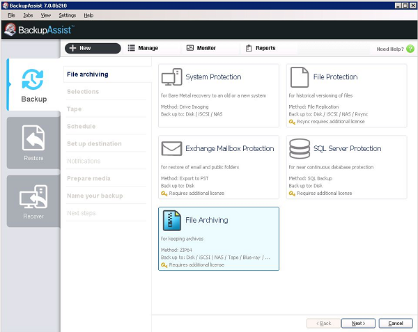Image resolution: width=418 pixels, height=332 pixels.
Task: Select the File Protection document icon
Action: 300,77
